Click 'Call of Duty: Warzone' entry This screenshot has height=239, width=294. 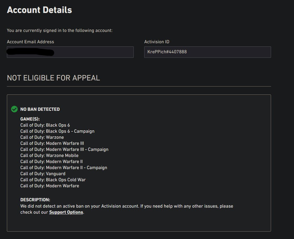(x=42, y=137)
